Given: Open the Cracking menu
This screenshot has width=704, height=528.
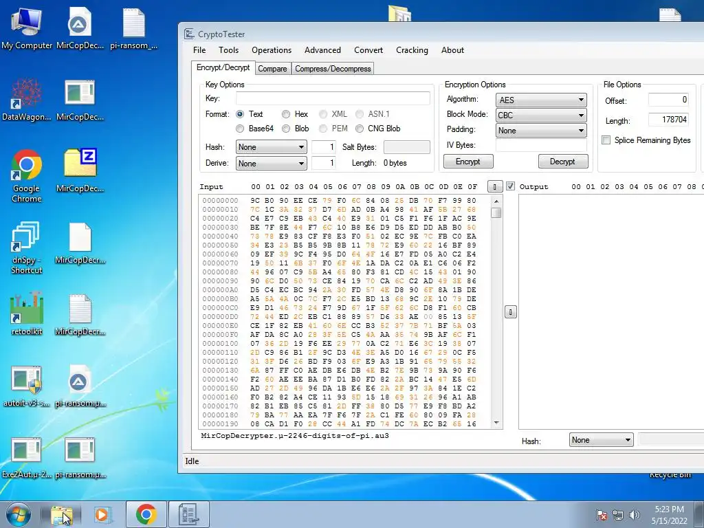Looking at the screenshot, I should [412, 49].
